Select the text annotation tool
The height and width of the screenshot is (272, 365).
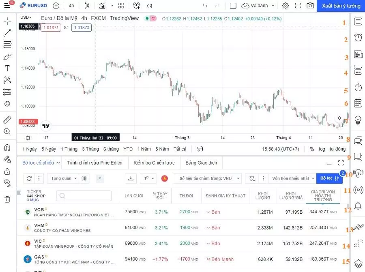click(x=7, y=69)
